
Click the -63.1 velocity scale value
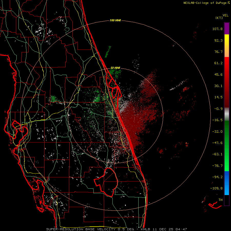point(217,154)
